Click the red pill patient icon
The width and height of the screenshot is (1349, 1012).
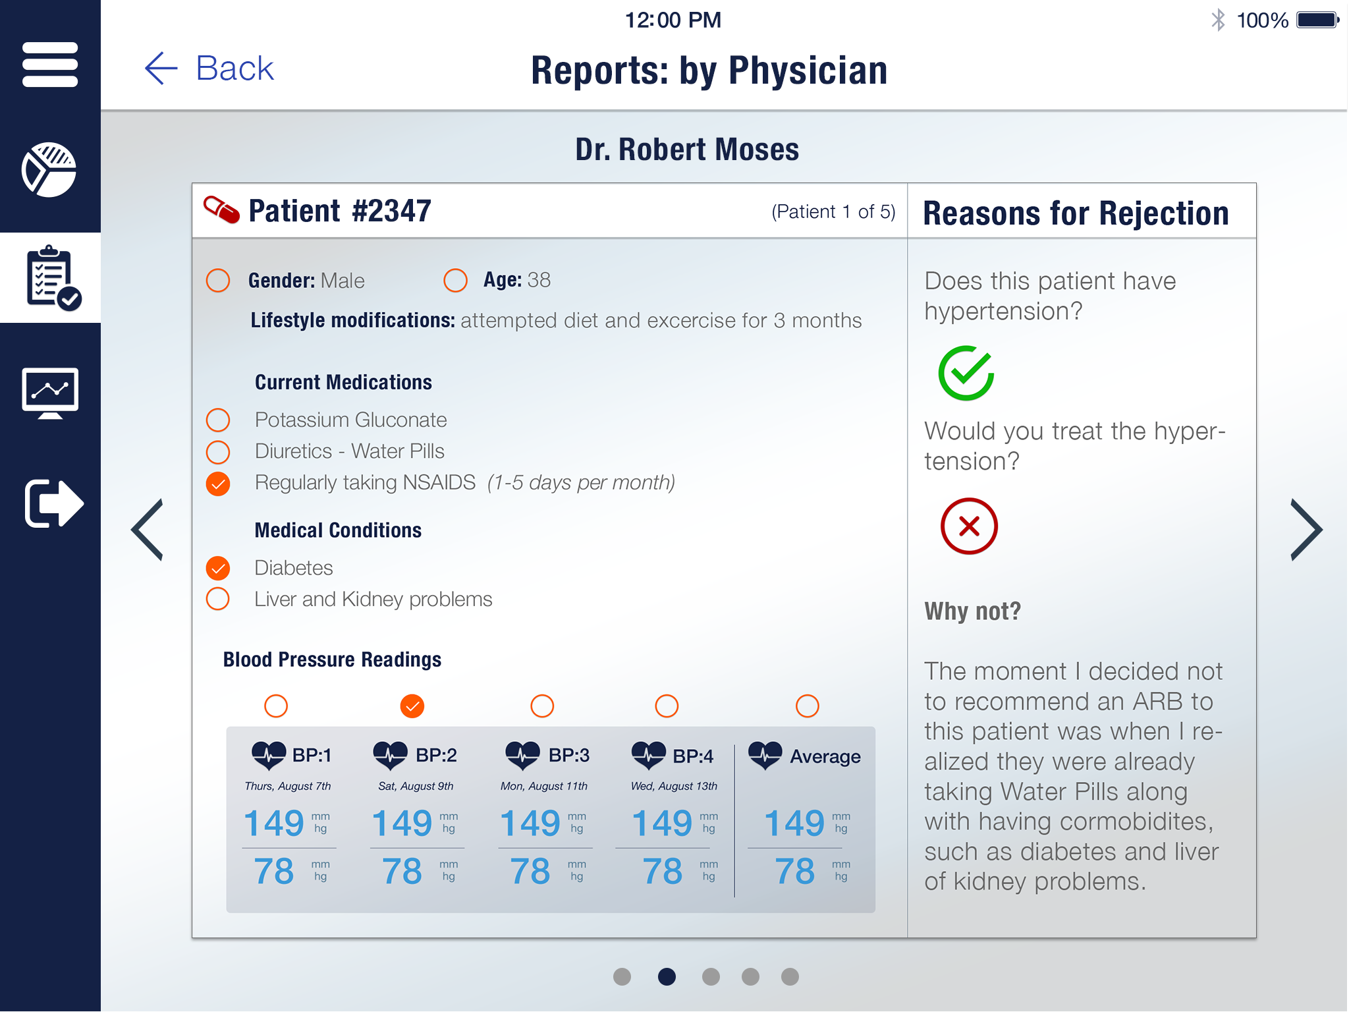[x=221, y=210]
